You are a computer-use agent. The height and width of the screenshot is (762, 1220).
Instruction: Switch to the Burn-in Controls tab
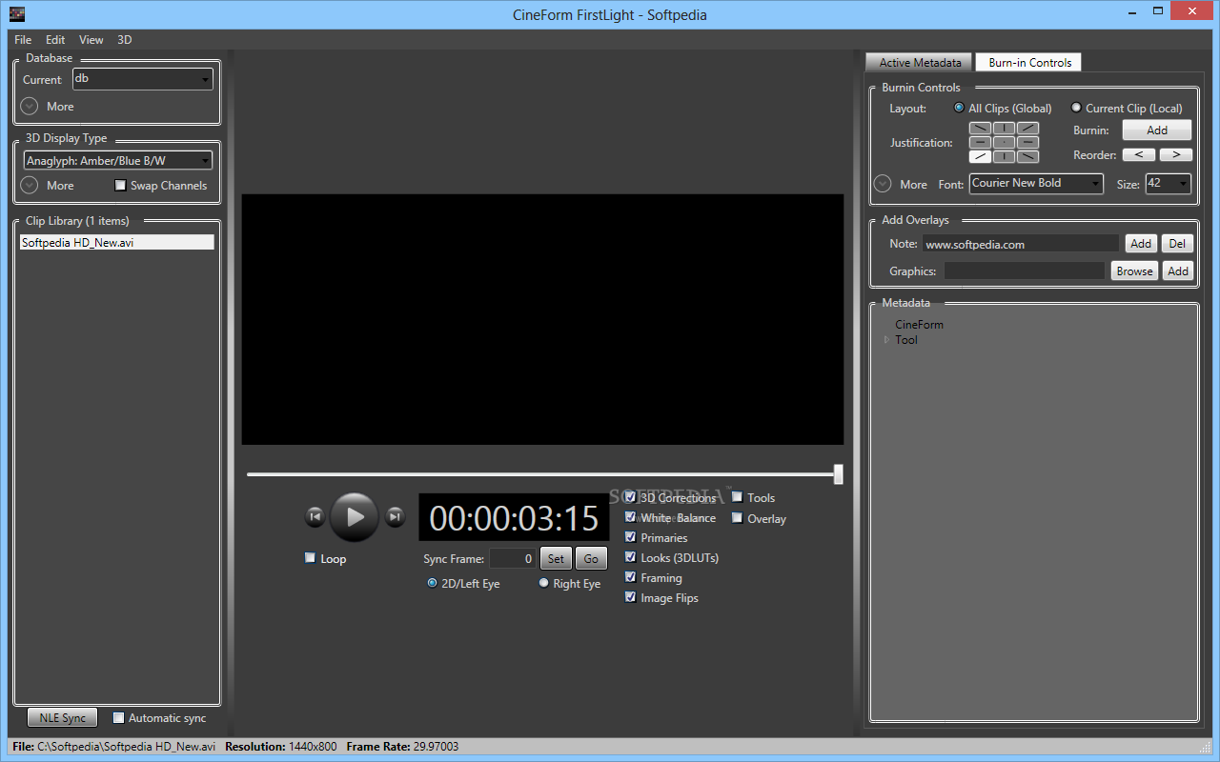point(1029,62)
